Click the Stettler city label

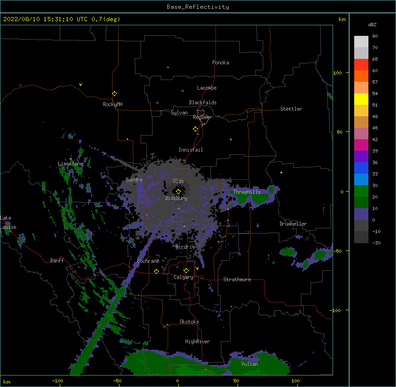coord(291,109)
